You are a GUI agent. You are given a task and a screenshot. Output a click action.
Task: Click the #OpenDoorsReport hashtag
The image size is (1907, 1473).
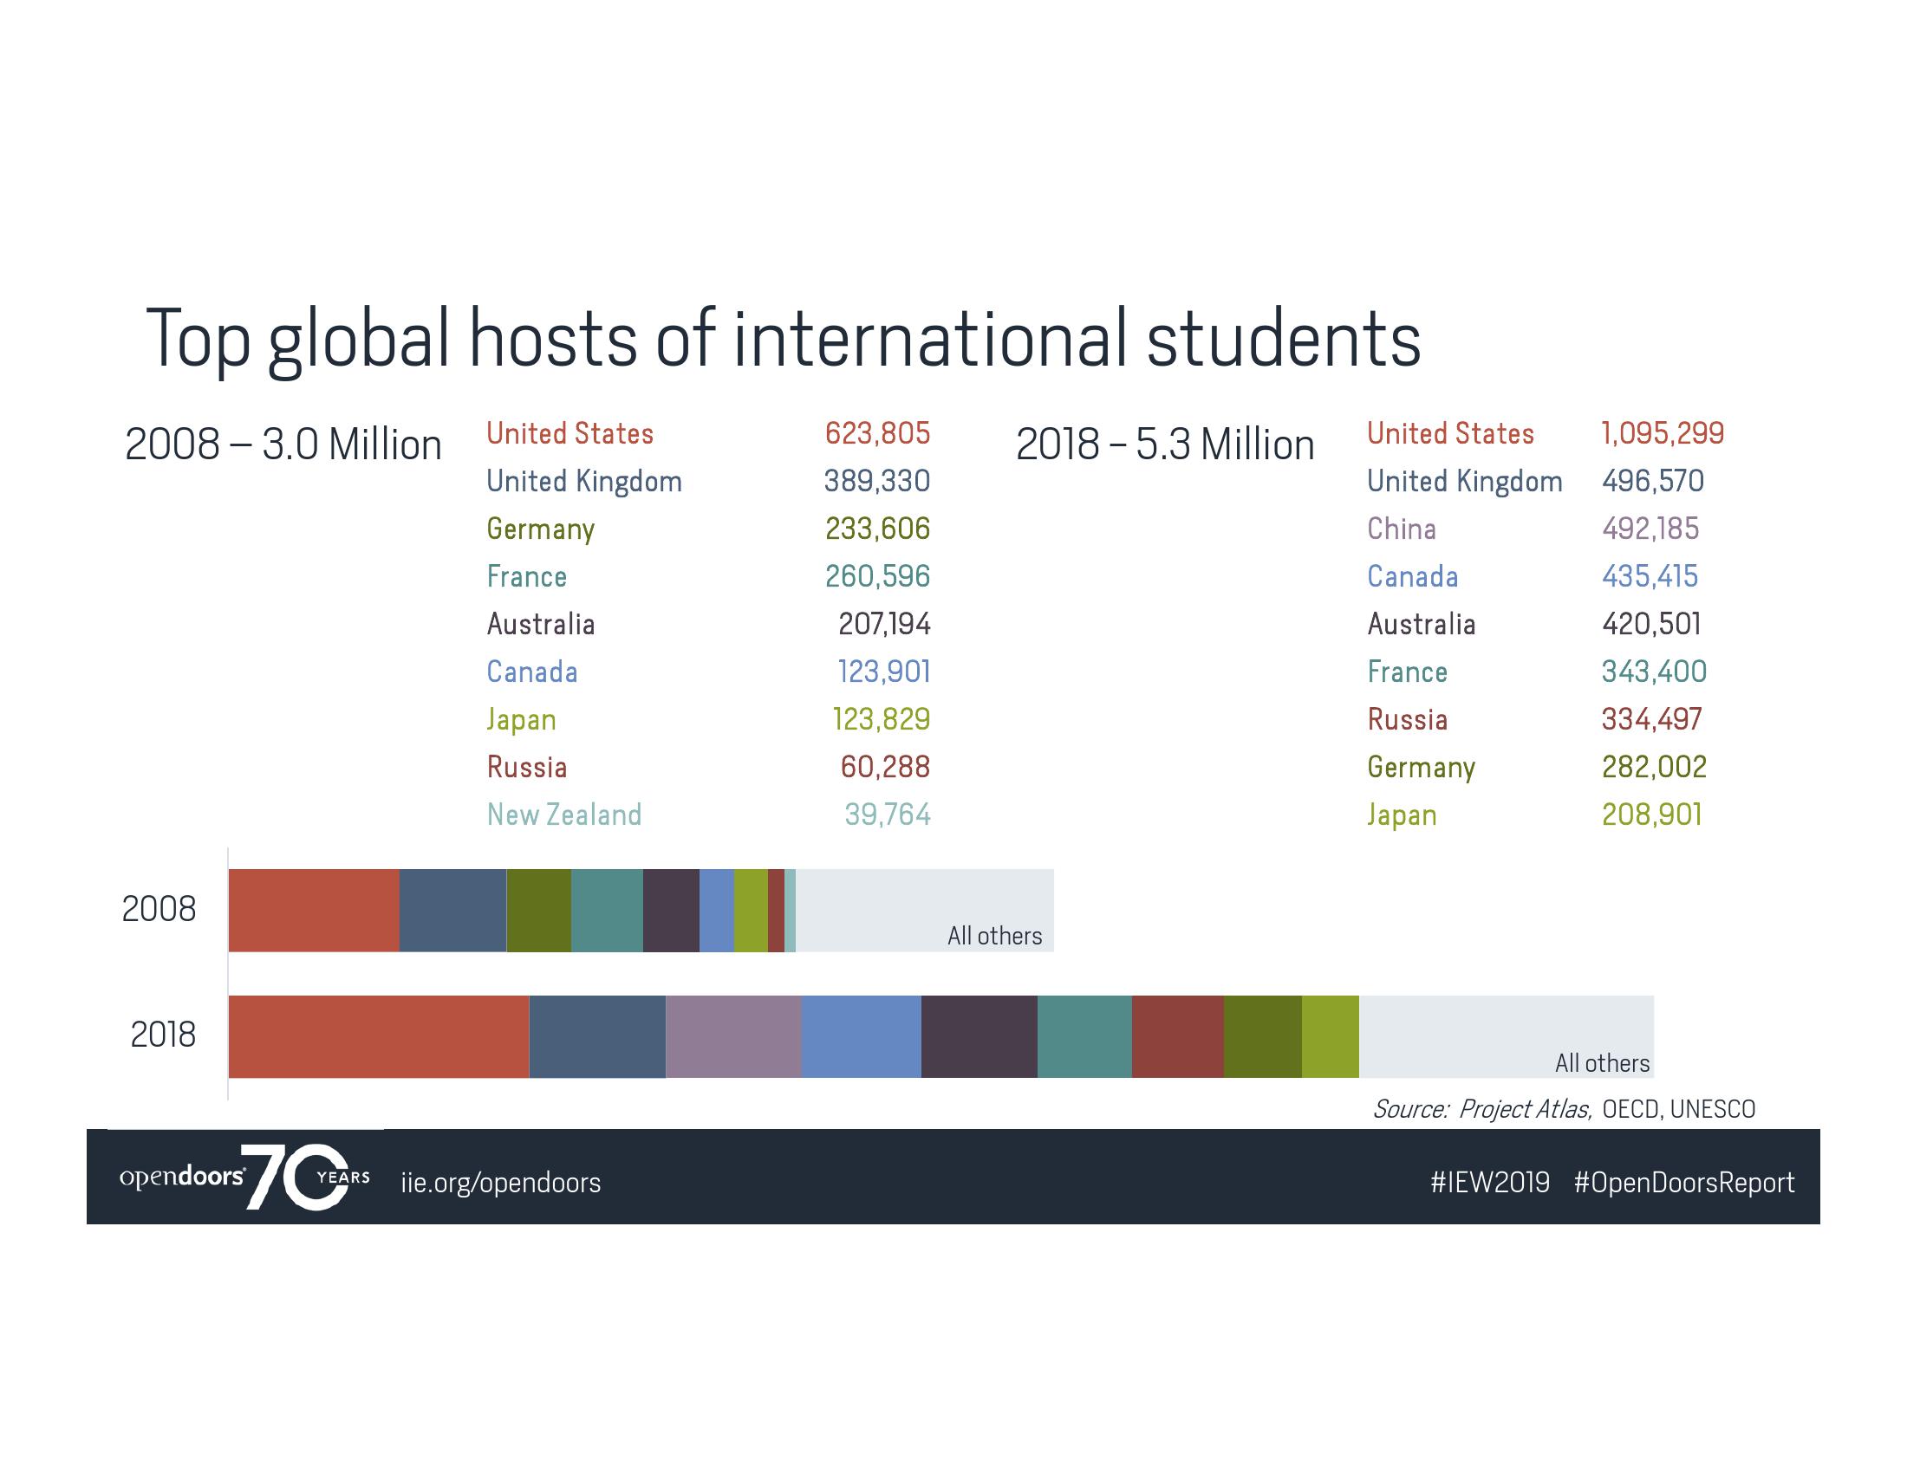1683,1183
